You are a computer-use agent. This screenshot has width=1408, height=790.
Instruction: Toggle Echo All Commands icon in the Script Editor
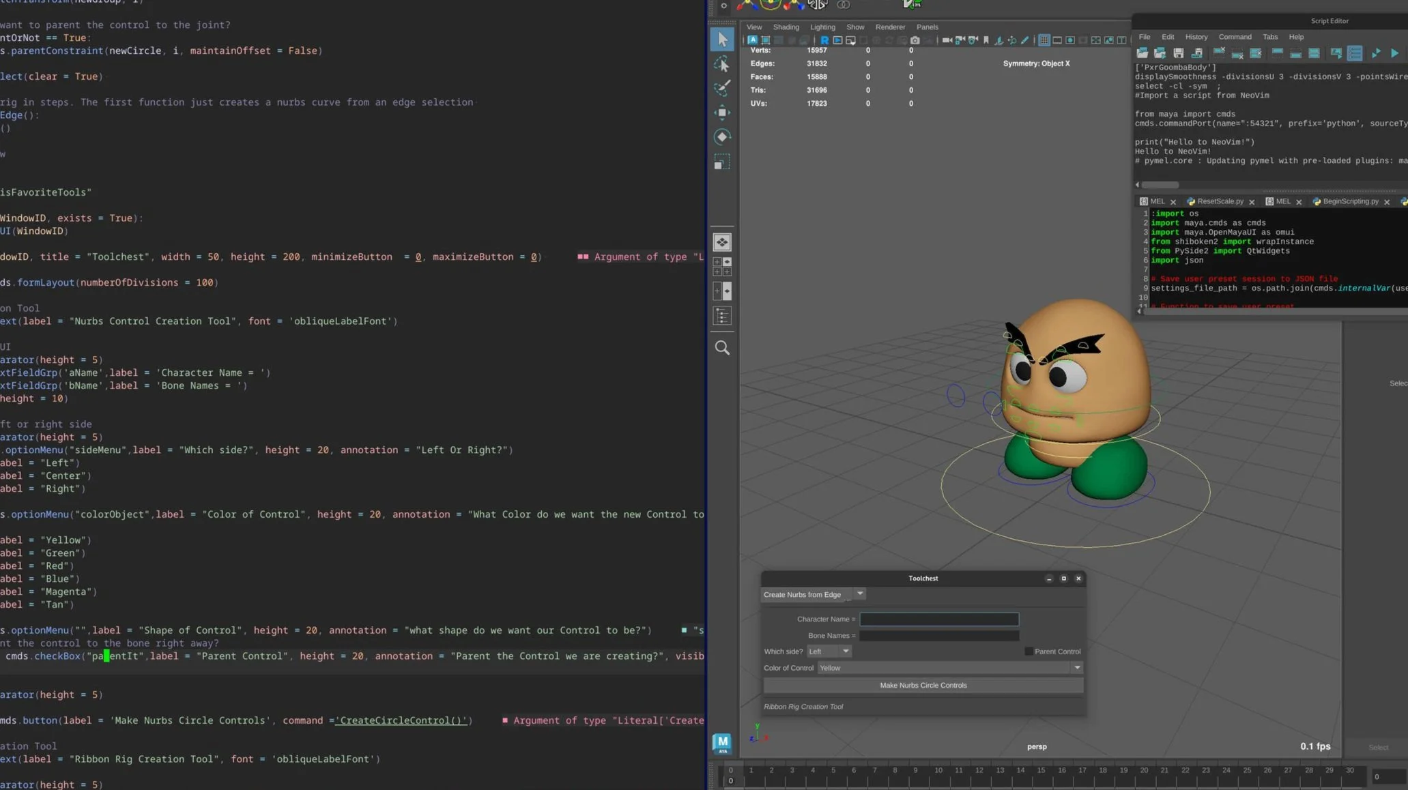[1336, 53]
